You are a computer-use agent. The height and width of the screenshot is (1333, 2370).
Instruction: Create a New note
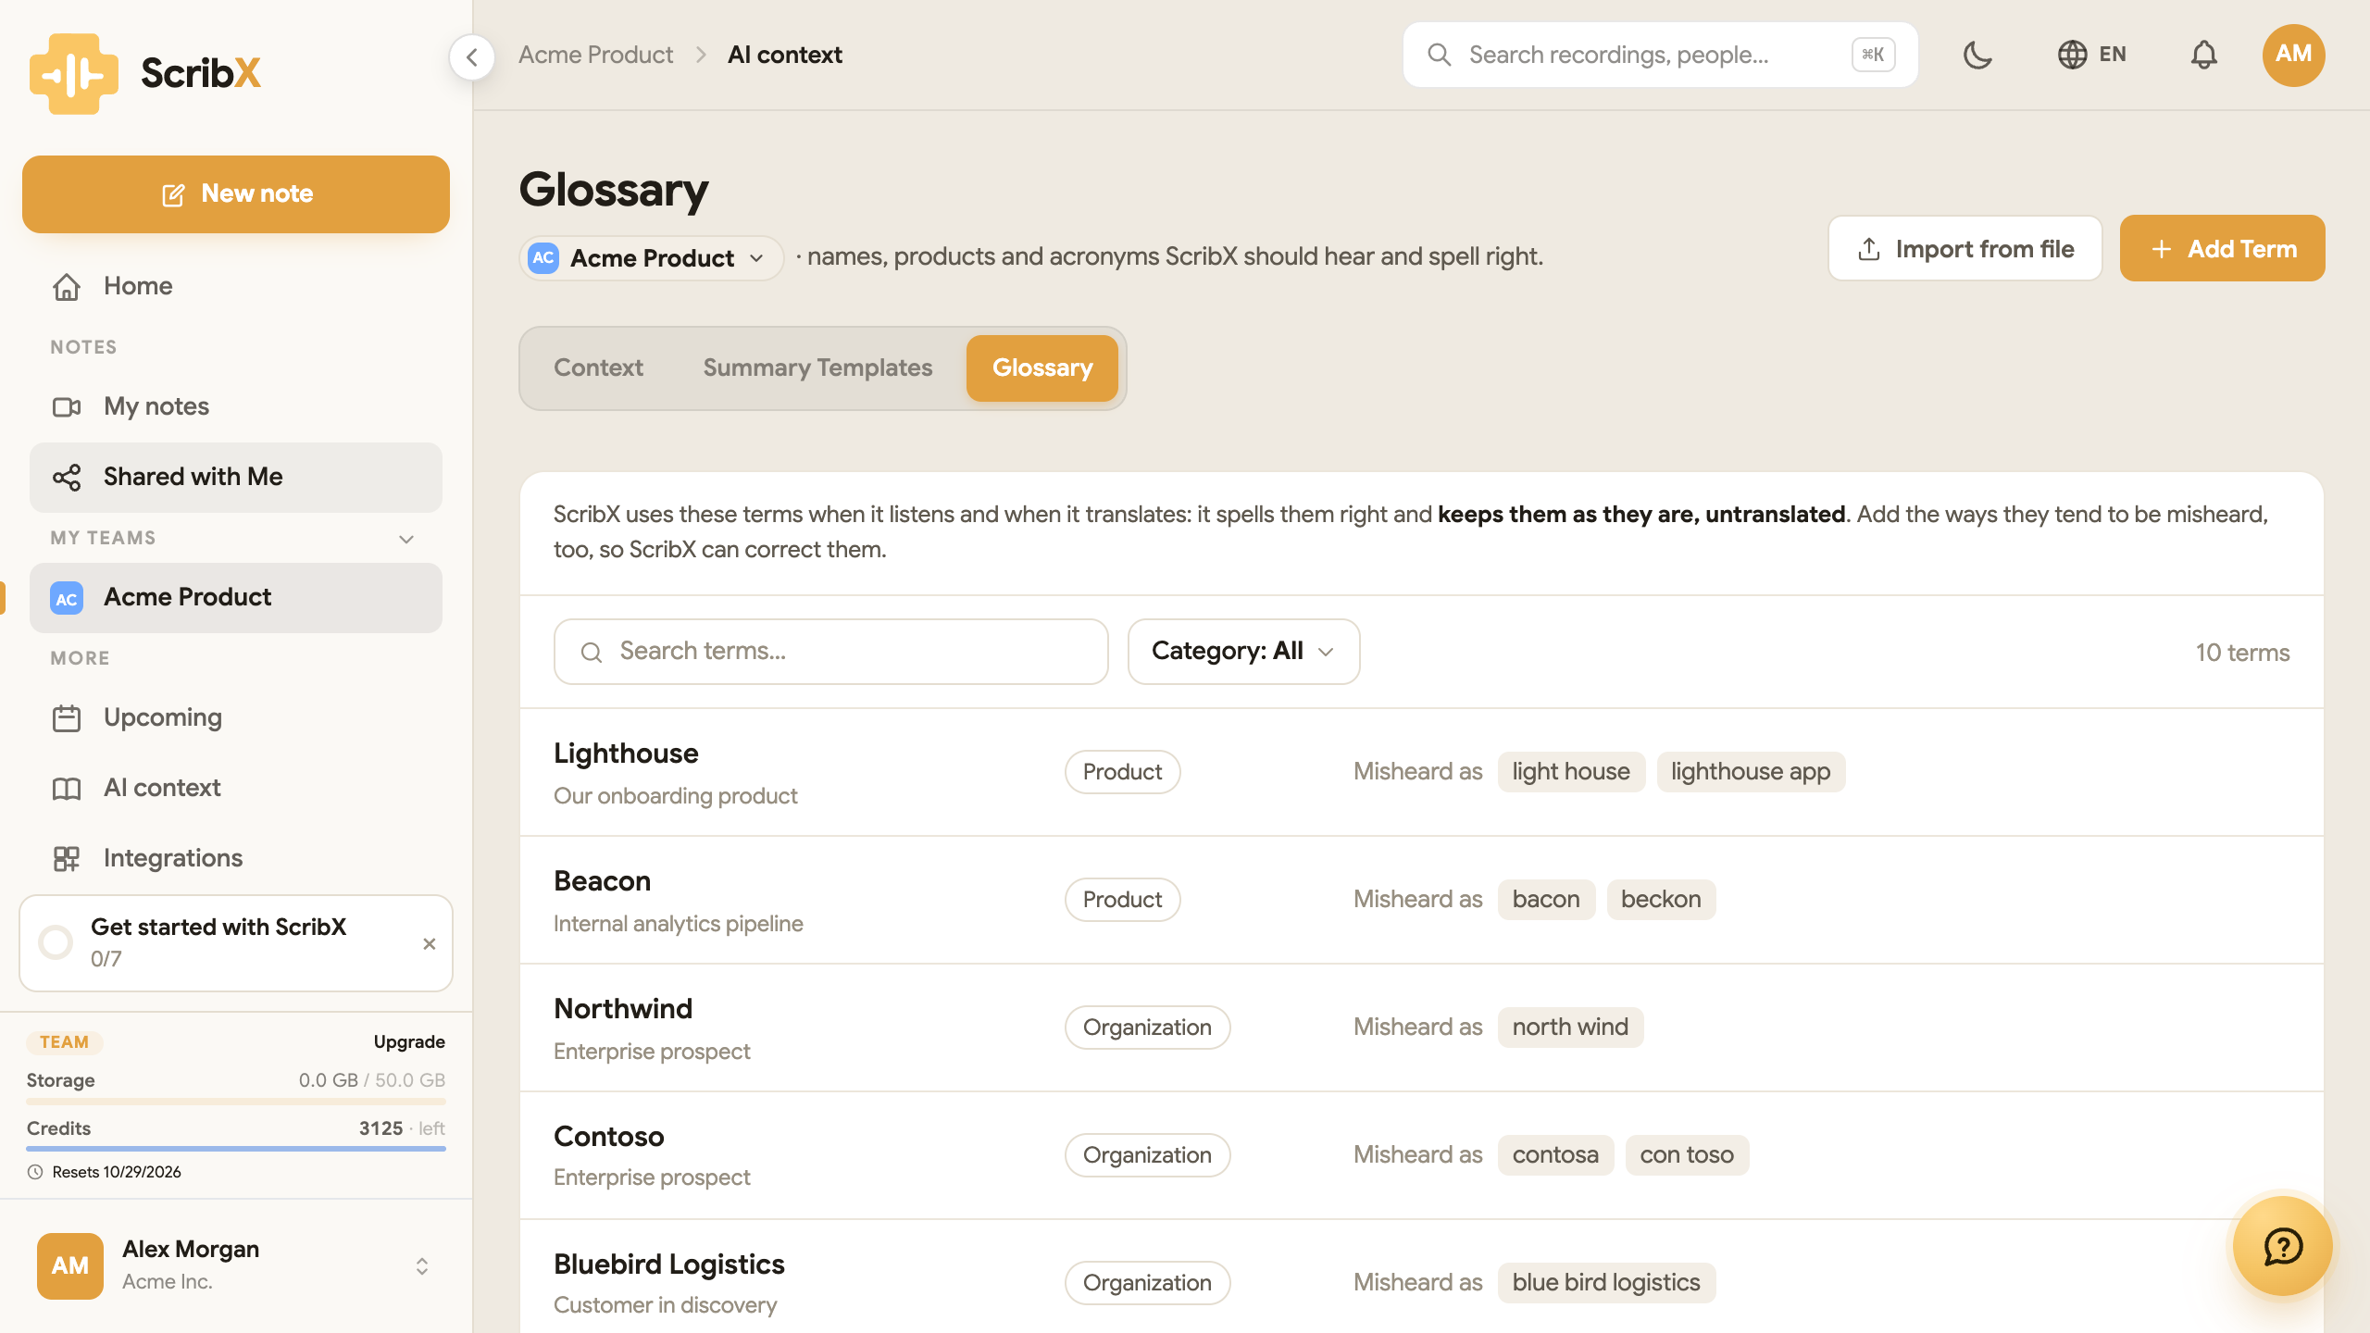click(x=236, y=194)
